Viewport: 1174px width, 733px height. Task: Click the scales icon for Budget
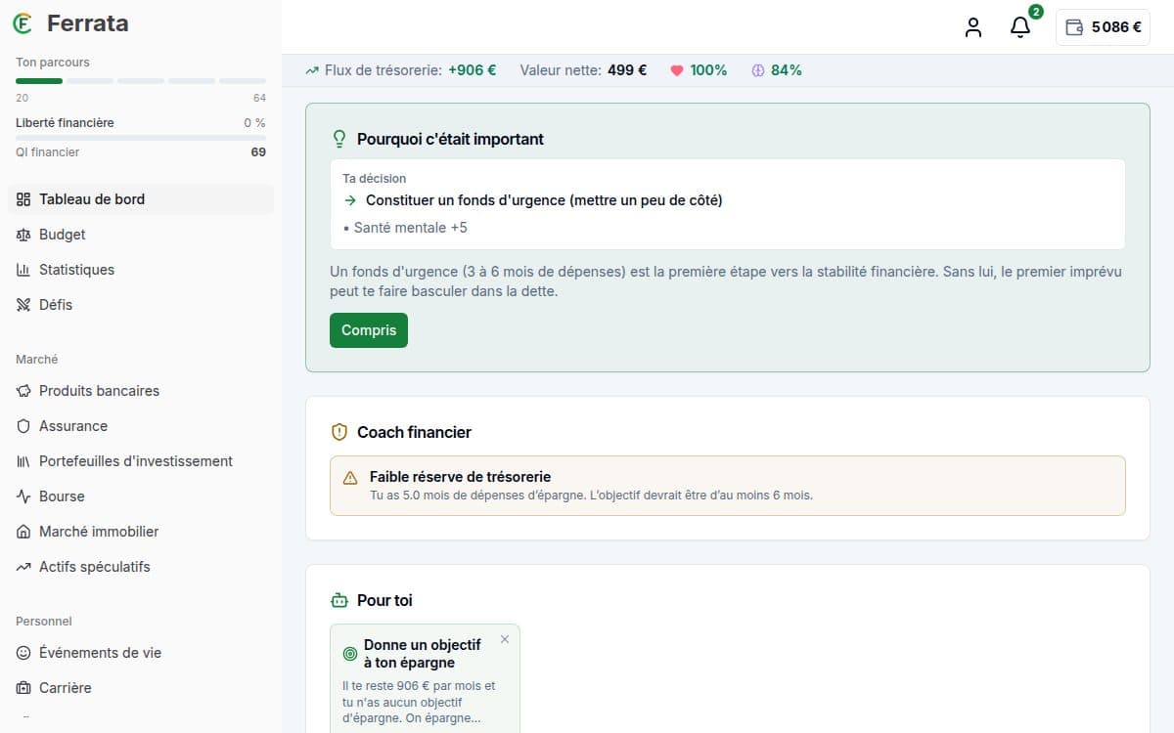pyautogui.click(x=23, y=235)
